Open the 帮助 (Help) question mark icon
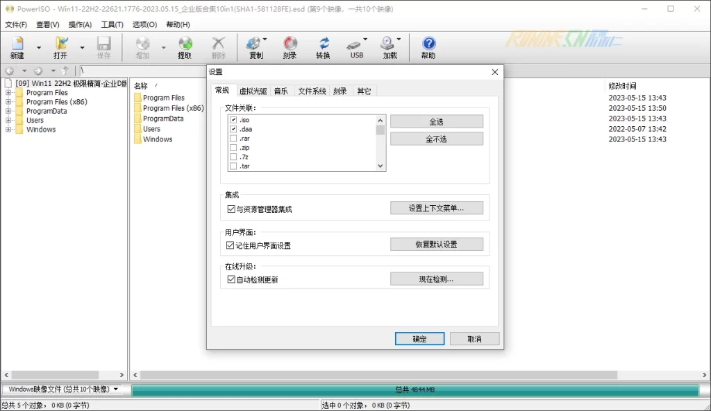 (x=428, y=44)
